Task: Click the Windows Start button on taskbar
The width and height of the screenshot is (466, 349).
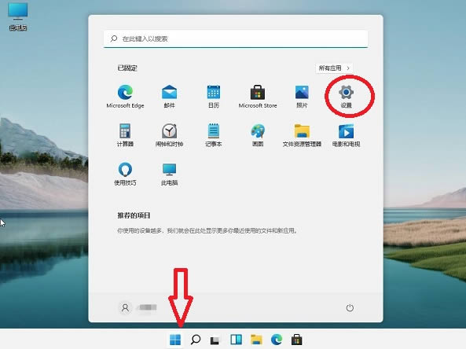Action: coord(175,340)
